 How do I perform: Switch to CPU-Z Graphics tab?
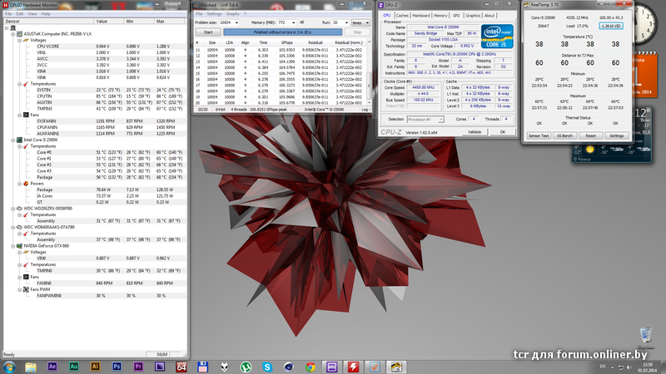pyautogui.click(x=473, y=16)
